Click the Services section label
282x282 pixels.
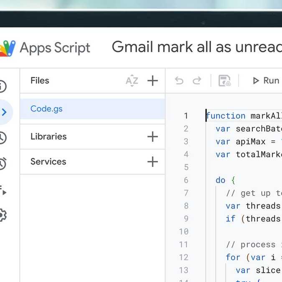(x=48, y=162)
